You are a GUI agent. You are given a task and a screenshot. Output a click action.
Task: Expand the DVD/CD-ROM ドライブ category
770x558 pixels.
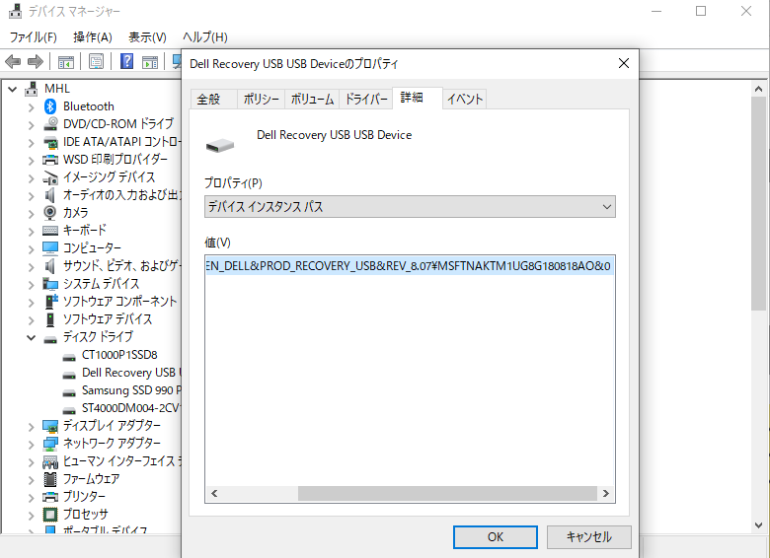(x=31, y=124)
